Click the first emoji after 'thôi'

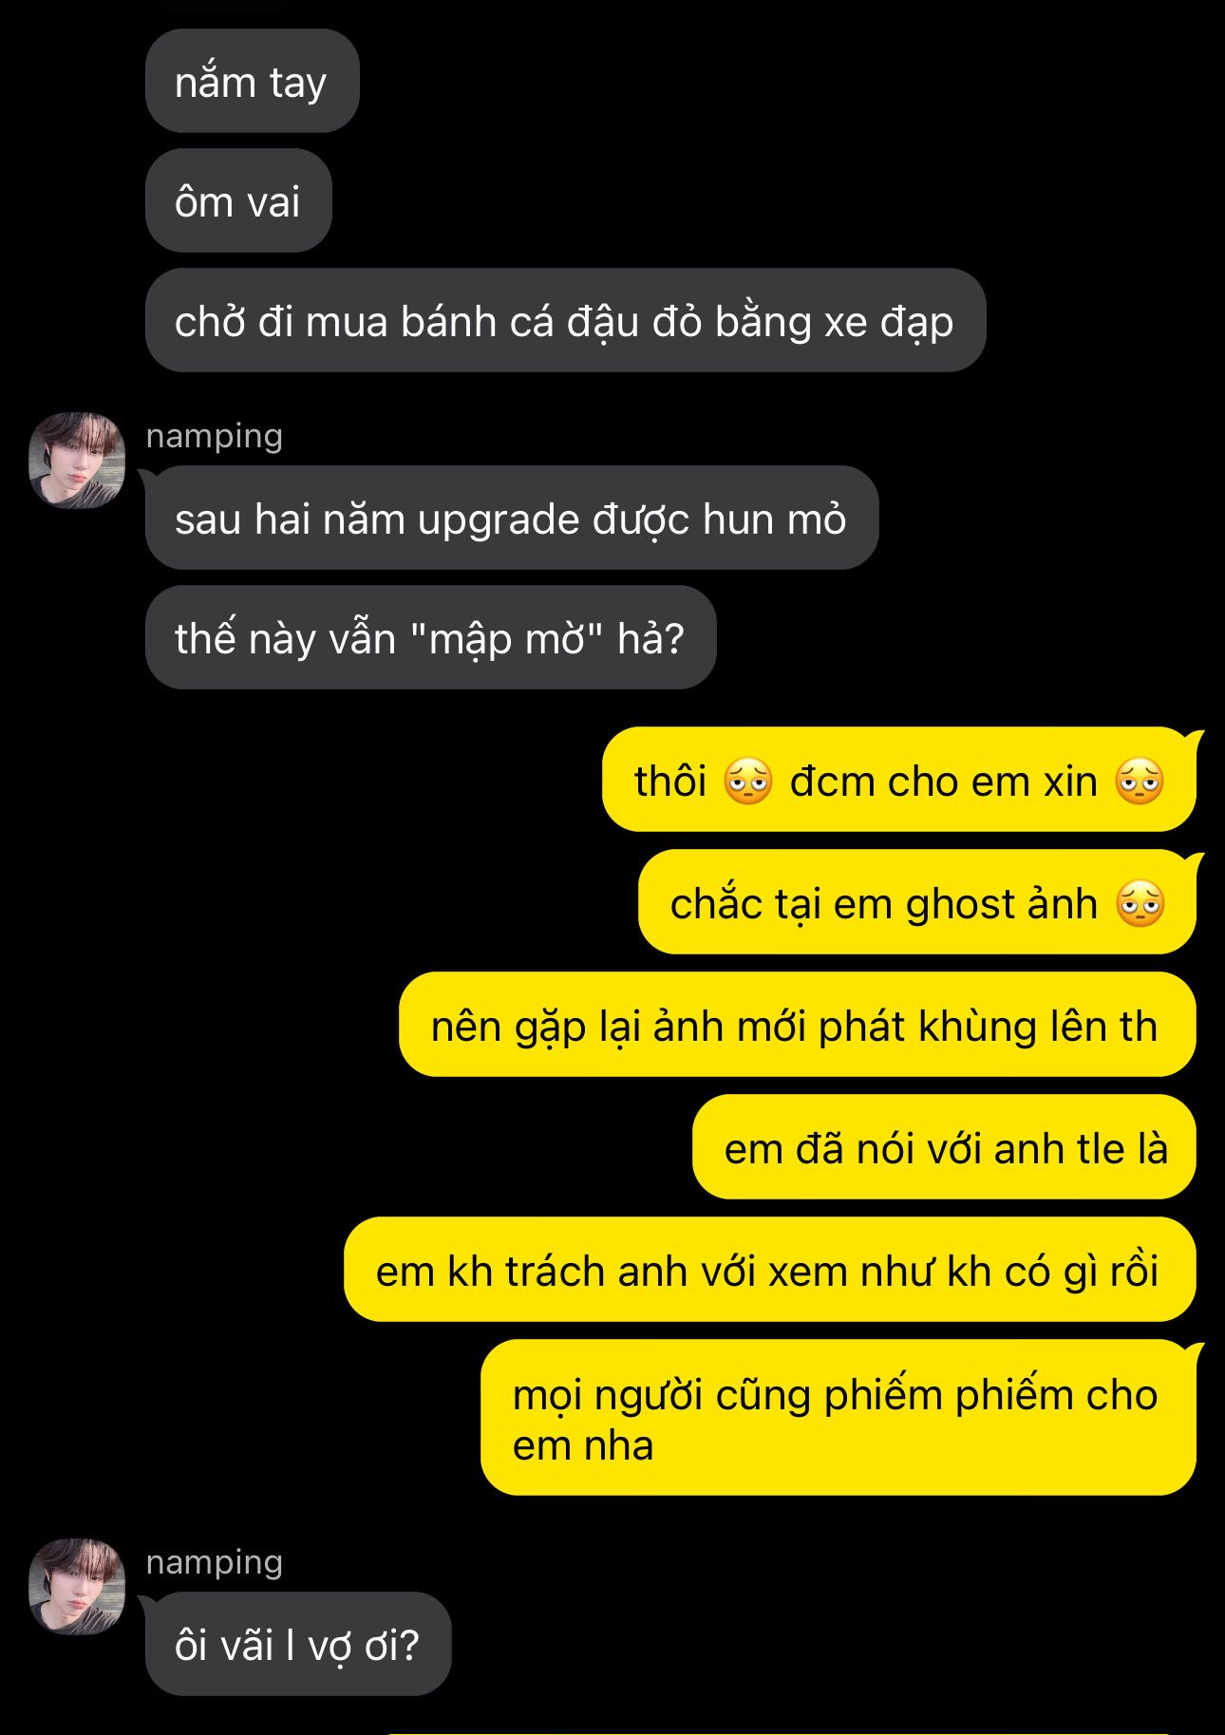748,782
